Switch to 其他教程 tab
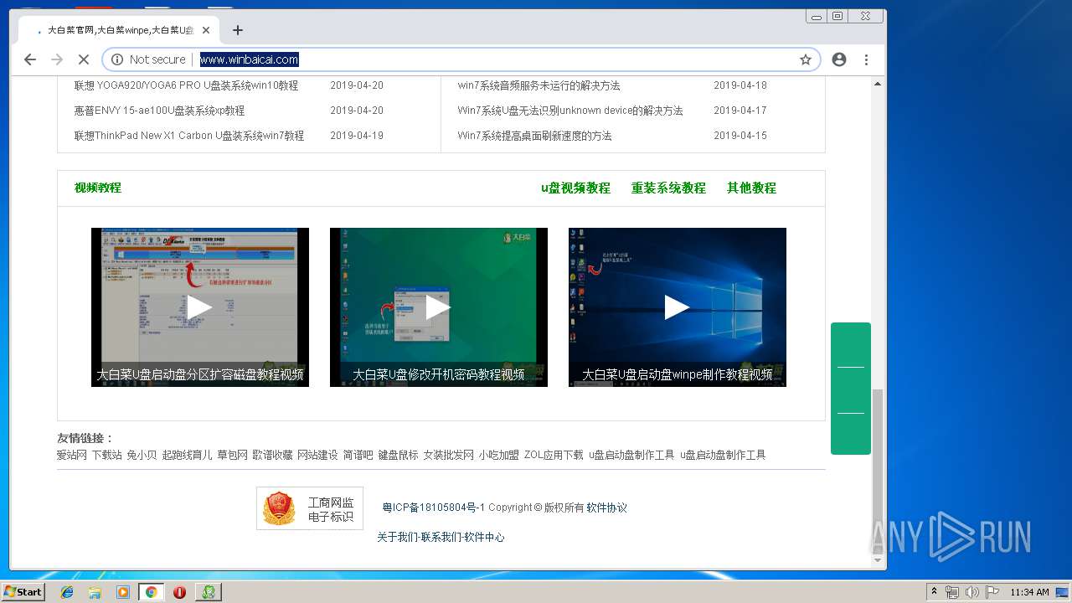Screen dimensions: 1072x603 (751, 188)
